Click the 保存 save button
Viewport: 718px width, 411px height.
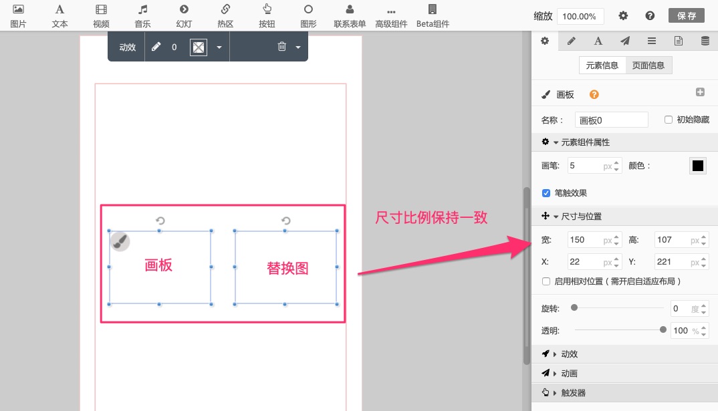[686, 15]
